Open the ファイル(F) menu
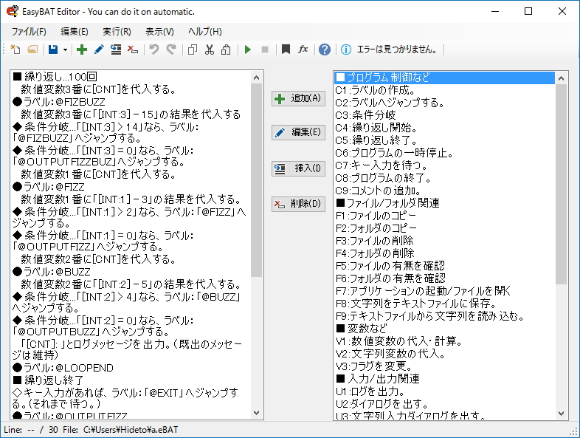 (28, 32)
